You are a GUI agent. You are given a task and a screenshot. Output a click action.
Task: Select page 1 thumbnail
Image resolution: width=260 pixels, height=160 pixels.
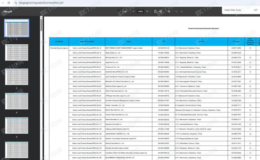[x=17, y=28]
